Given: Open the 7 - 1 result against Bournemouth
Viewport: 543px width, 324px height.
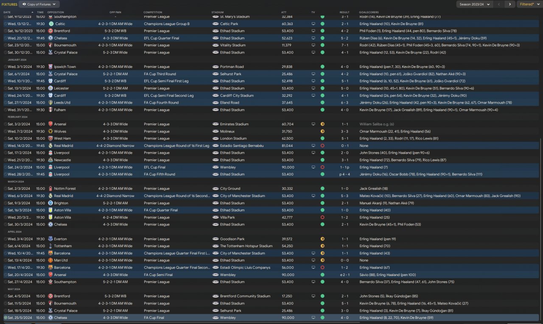Looking at the screenshot, I should tap(344, 45).
